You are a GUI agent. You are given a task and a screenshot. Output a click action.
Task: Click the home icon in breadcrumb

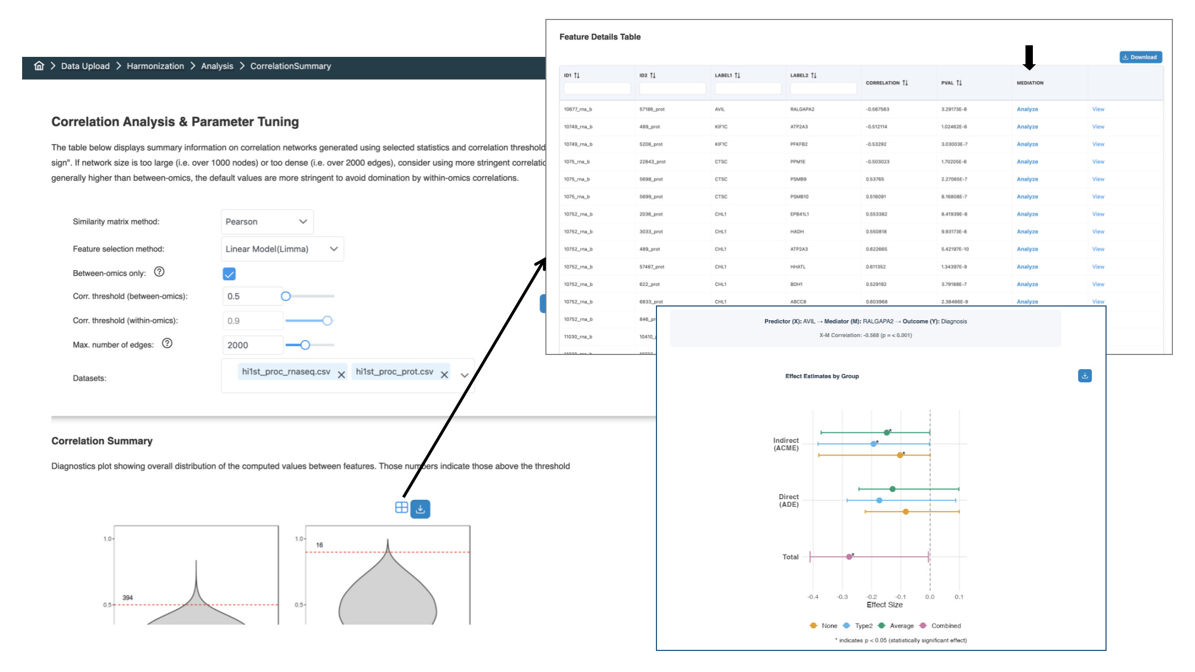click(x=39, y=66)
